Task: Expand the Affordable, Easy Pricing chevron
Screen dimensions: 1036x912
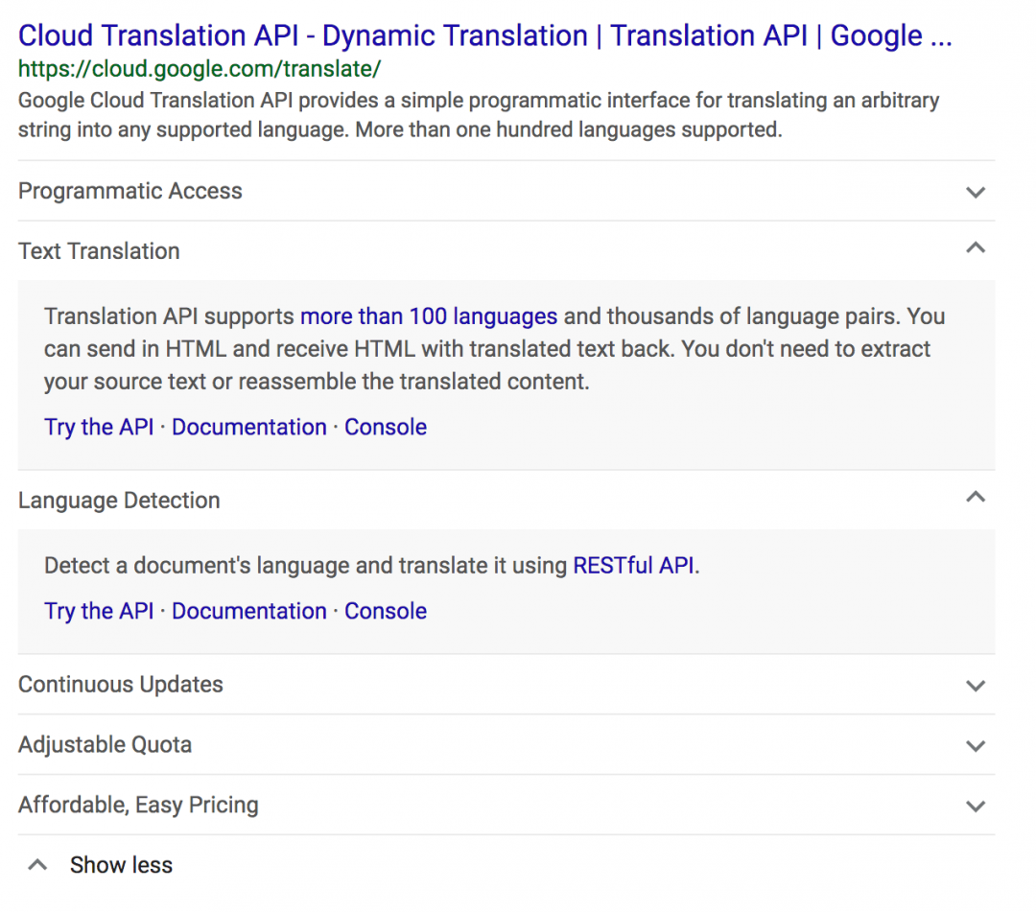Action: tap(976, 806)
